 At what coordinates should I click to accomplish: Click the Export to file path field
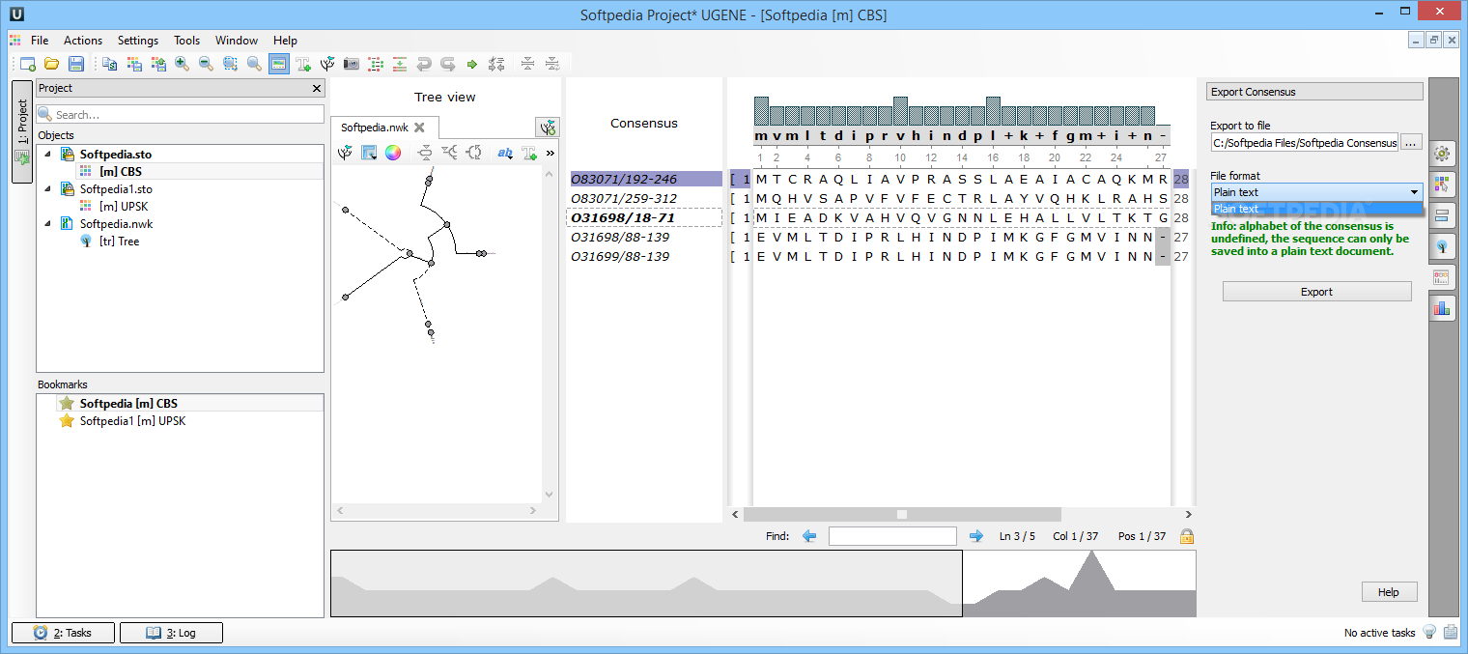(x=1304, y=142)
